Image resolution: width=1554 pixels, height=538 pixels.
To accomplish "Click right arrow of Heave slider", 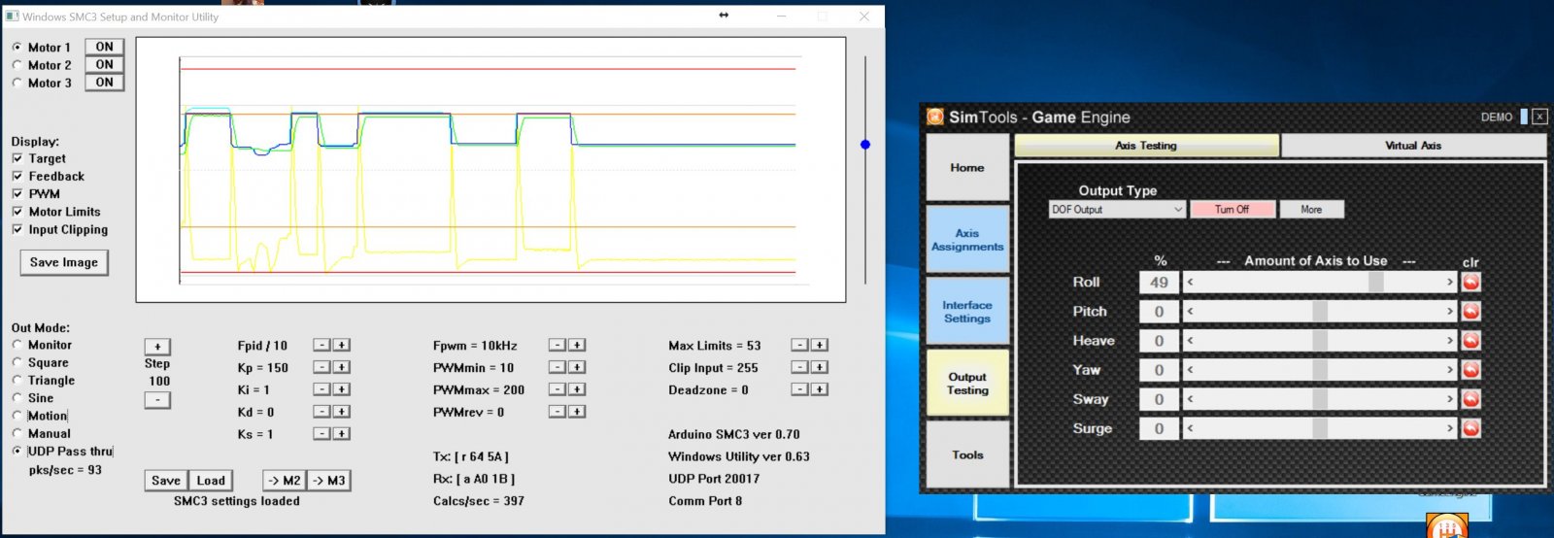I will click(1450, 340).
